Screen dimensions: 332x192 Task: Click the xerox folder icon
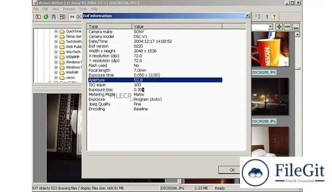click(62, 78)
